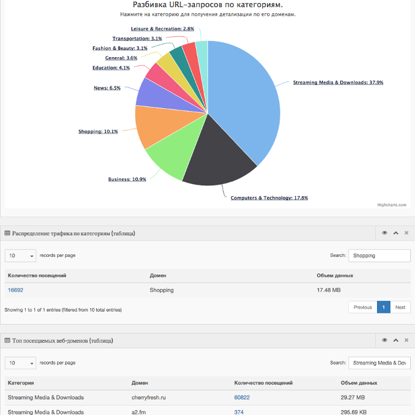The height and width of the screenshot is (415, 415).
Task: Close the top visited domains panel
Action: click(406, 340)
